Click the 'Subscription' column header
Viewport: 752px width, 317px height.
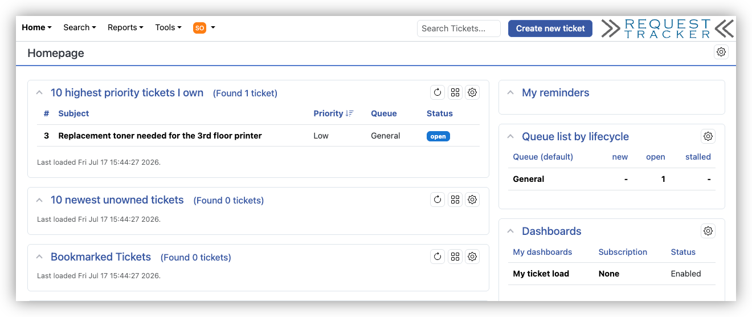tap(623, 252)
